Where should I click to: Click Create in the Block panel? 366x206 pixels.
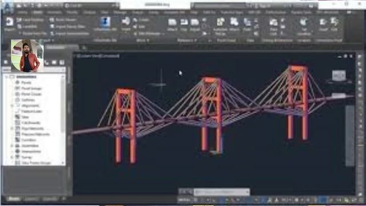point(141,20)
